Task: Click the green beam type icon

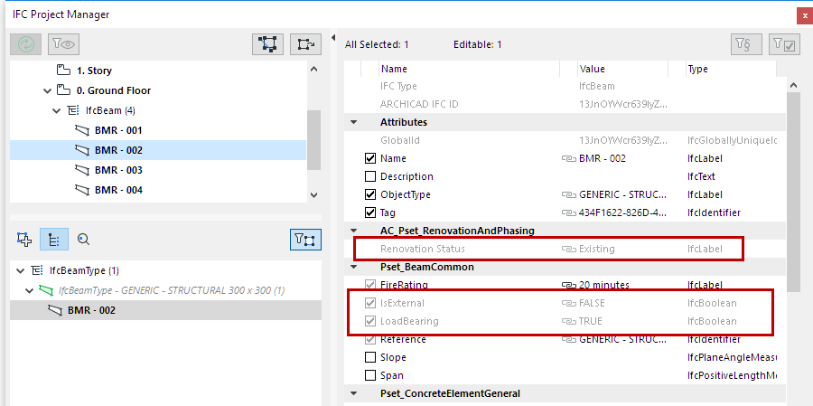Action: point(48,290)
